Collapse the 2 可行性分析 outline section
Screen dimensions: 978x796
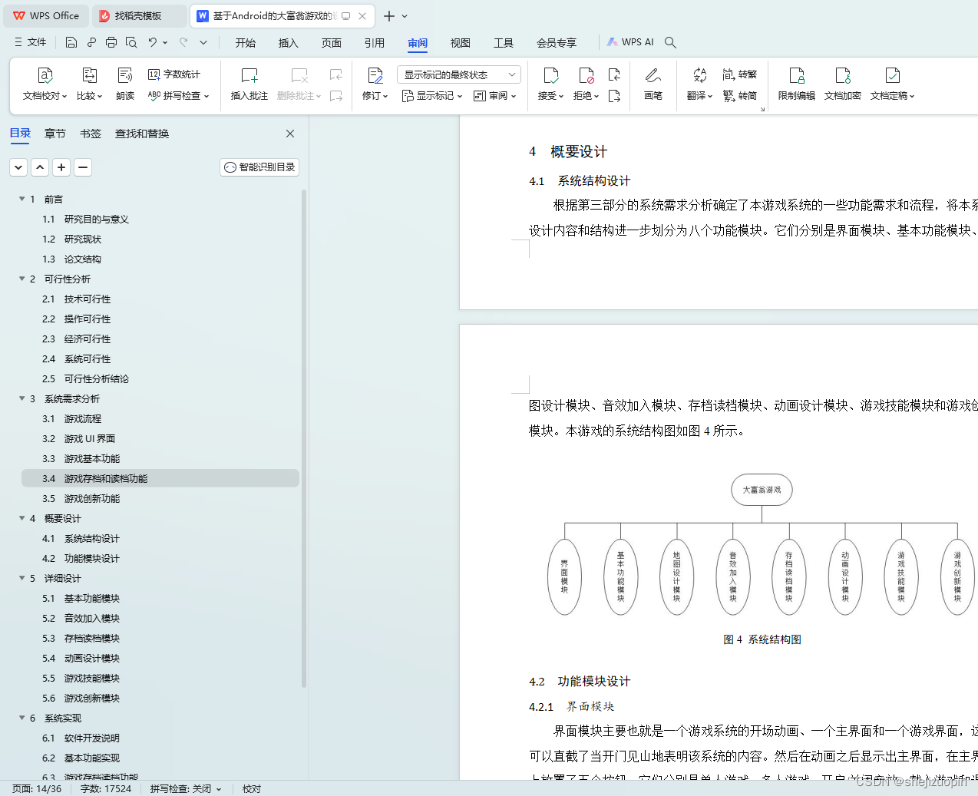pyautogui.click(x=22, y=279)
